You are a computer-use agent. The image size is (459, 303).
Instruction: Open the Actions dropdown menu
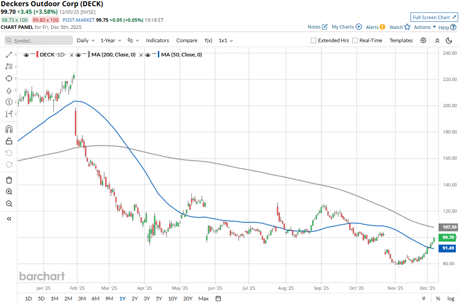coord(424,27)
